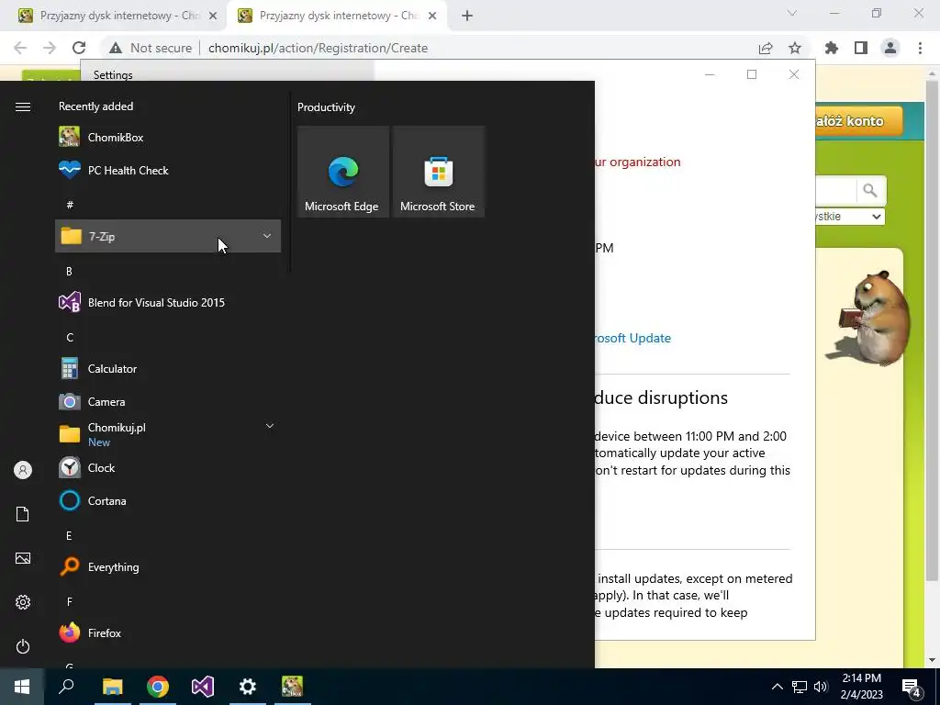
Task: Open the Microsoft Store tile
Action: (438, 172)
